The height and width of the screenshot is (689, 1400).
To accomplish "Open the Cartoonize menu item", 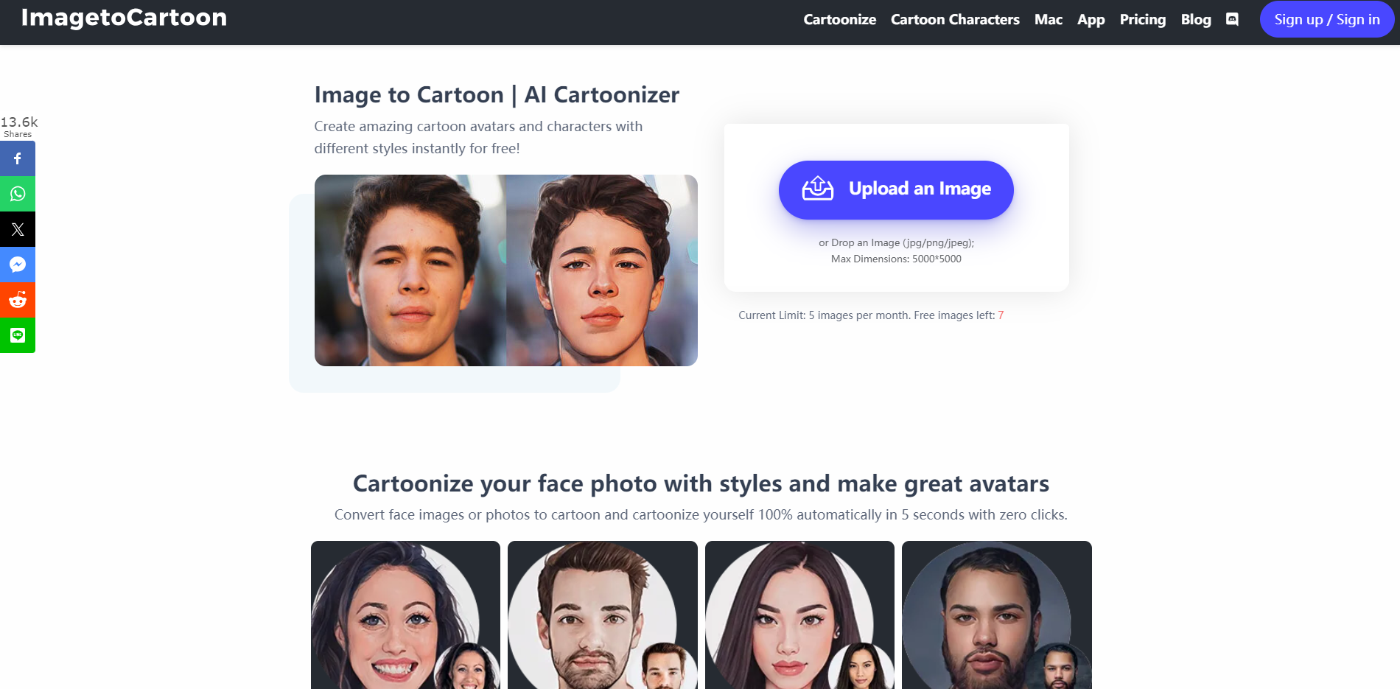I will [x=839, y=20].
